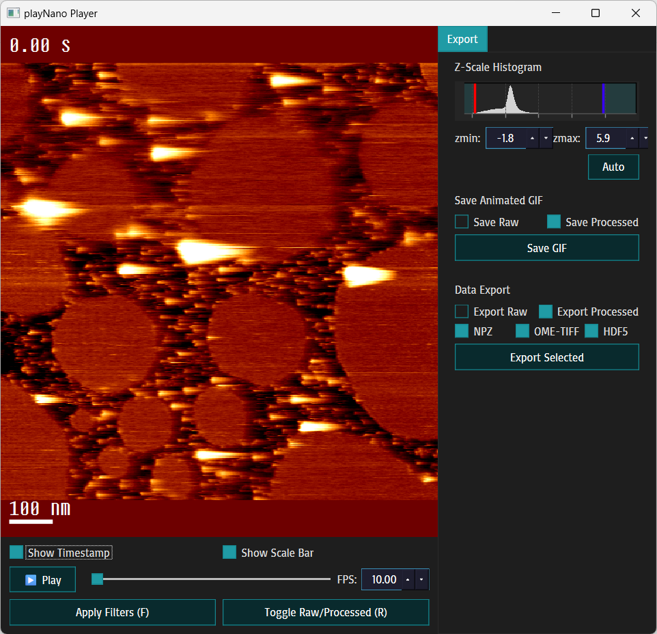Image resolution: width=657 pixels, height=634 pixels.
Task: Check the Export Raw option
Action: pyautogui.click(x=462, y=312)
